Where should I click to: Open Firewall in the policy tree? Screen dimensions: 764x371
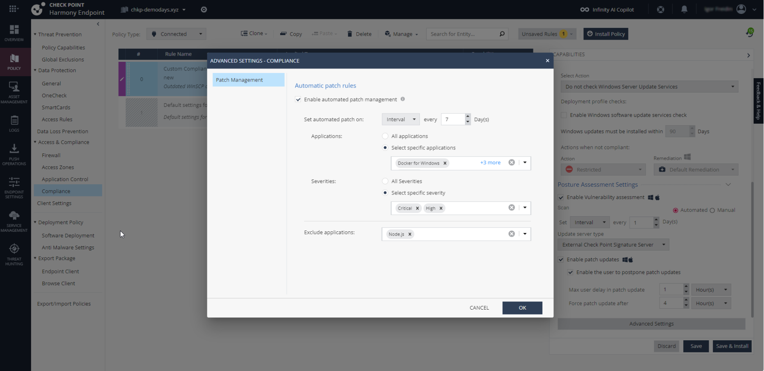51,155
